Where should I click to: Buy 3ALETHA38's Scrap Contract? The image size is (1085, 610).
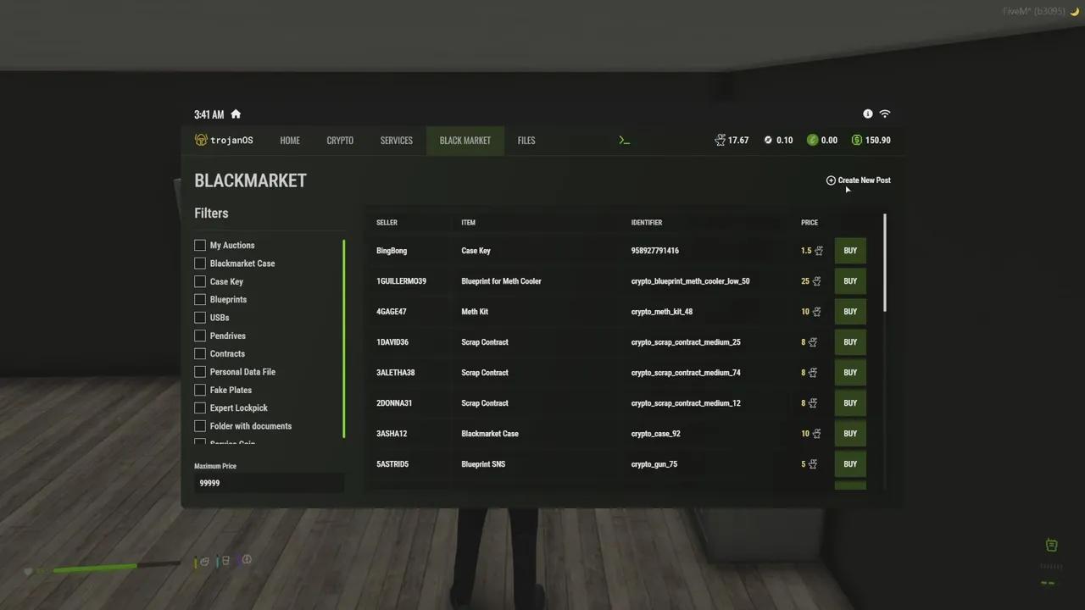850,373
